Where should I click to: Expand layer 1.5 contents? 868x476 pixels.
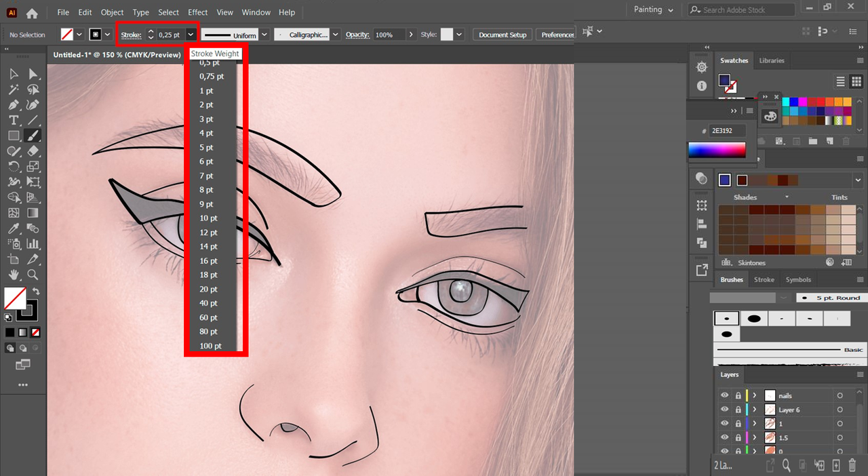point(754,437)
